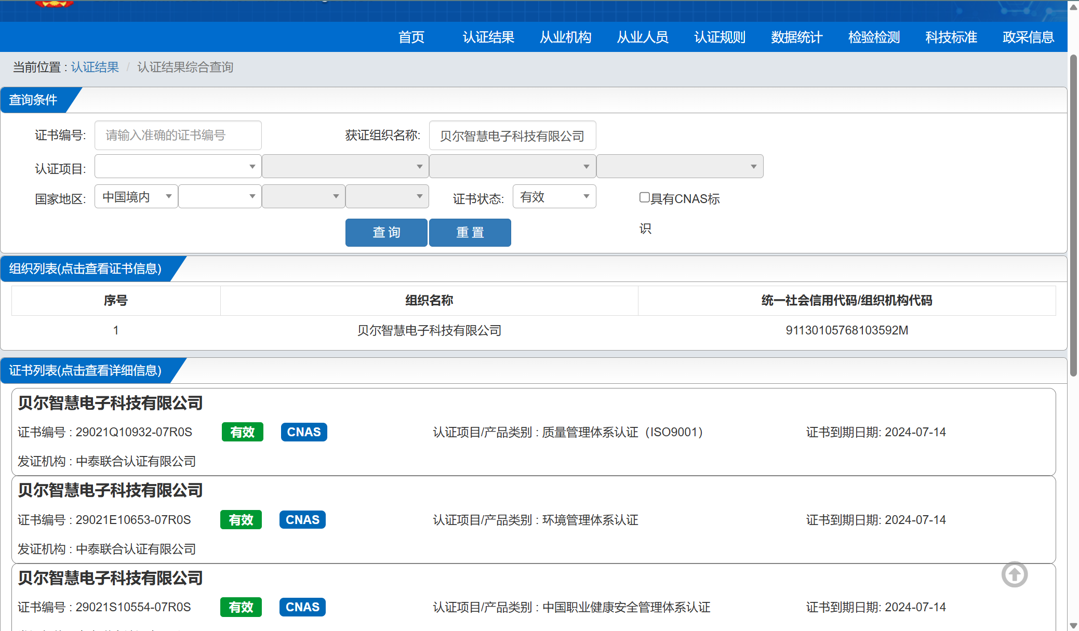Click company title of the ISO9001 certificate card
Viewport: 1079px width, 631px height.
110,403
